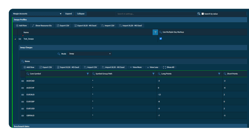249x136 pixels.
Task: Click the Benchmark Rates section header
Action: click(x=130, y=126)
